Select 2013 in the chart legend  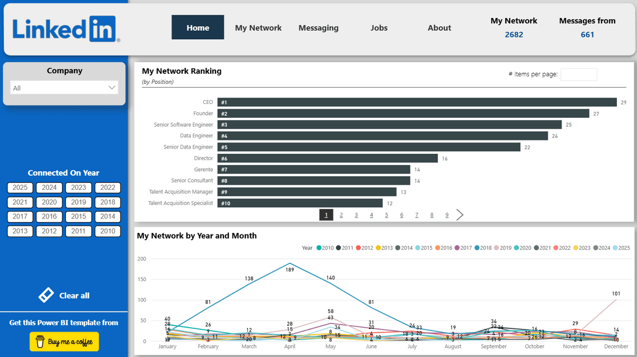384,248
